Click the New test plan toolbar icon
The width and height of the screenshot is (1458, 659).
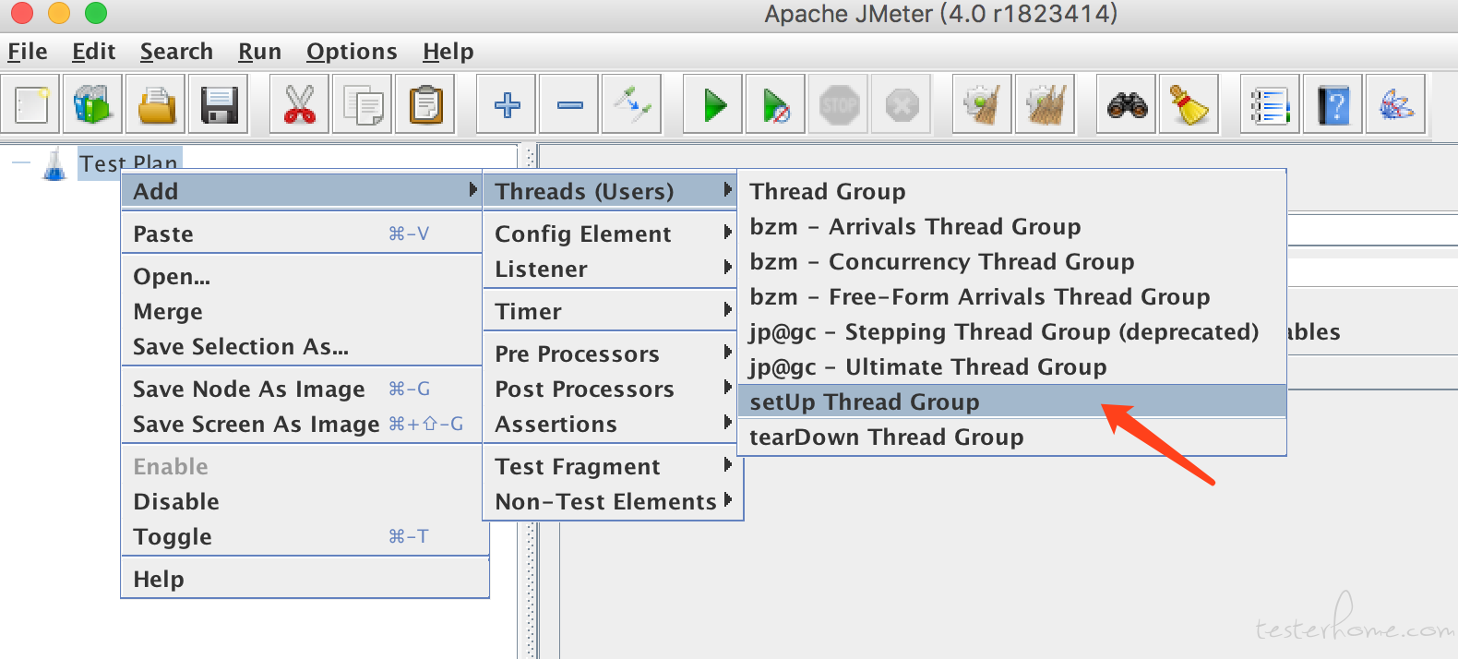click(x=31, y=104)
